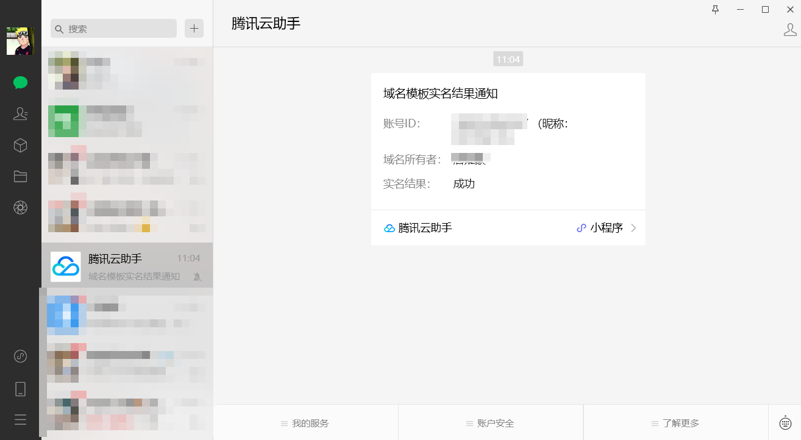Click the mini program link icon beside 小程序
The height and width of the screenshot is (440, 801).
click(582, 228)
